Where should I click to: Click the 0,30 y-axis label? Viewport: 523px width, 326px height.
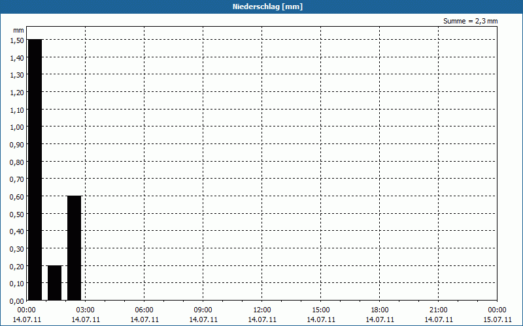(x=17, y=249)
